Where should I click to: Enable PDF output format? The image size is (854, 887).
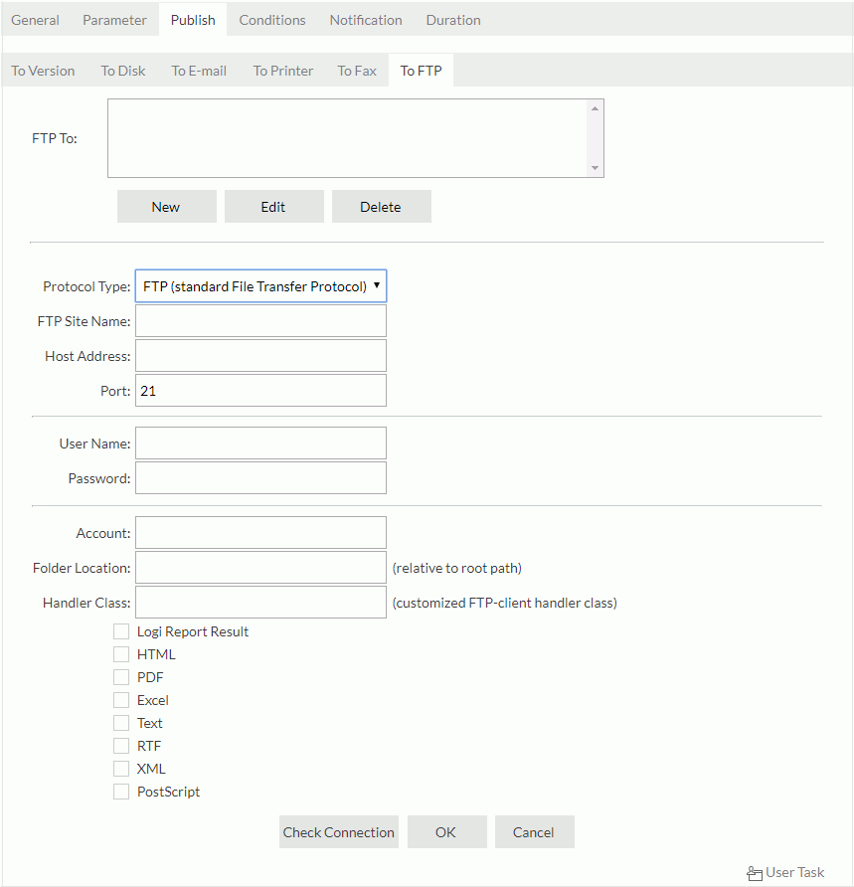pyautogui.click(x=120, y=676)
